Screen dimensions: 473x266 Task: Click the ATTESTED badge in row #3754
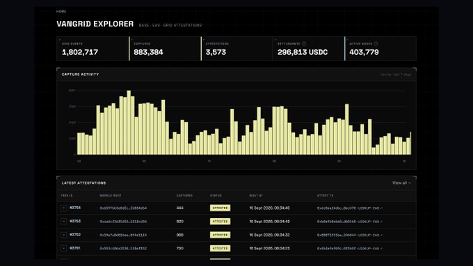221,208
